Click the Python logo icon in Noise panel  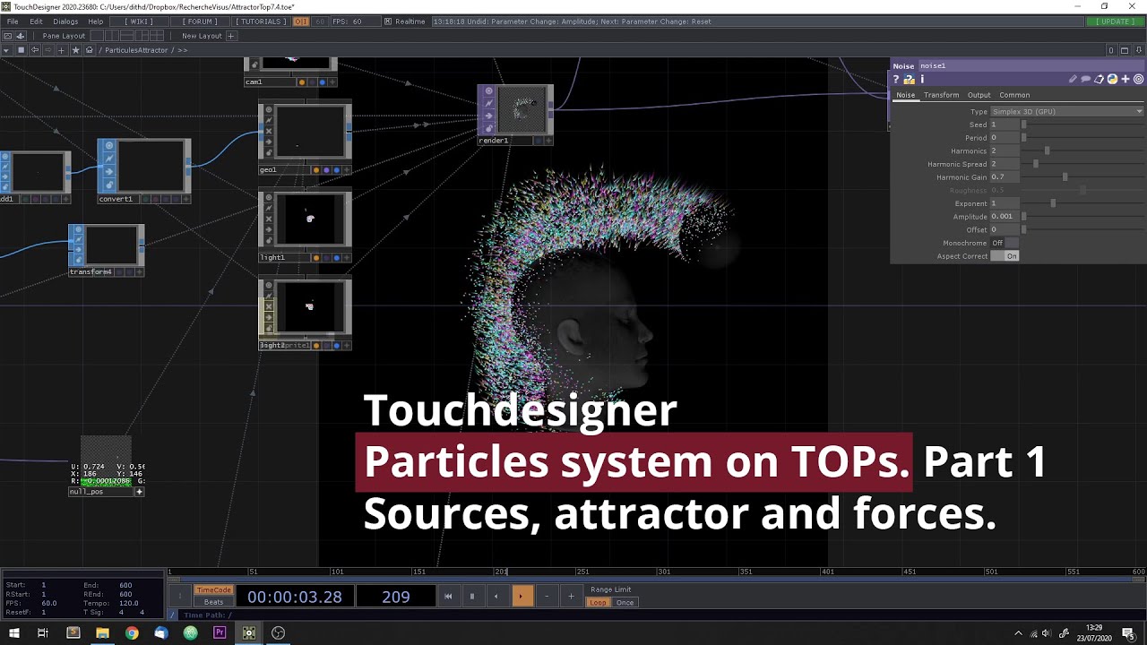1112,79
